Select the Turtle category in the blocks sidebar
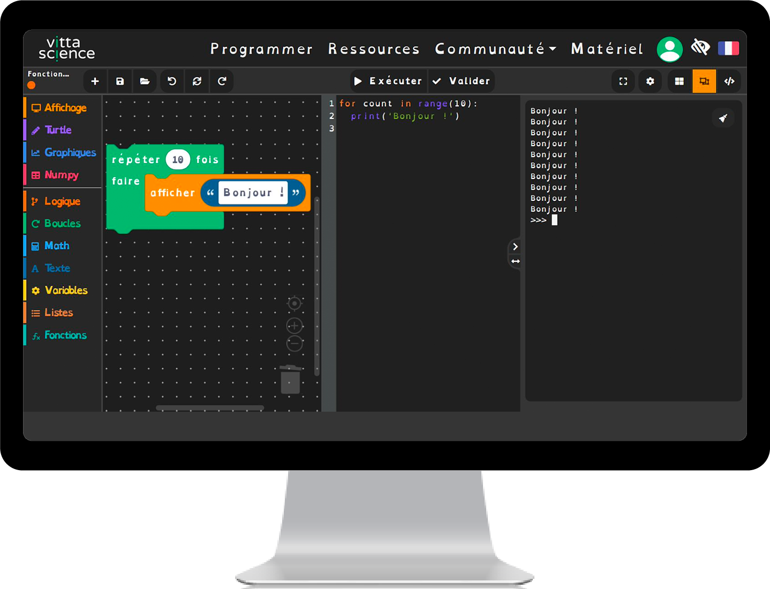This screenshot has height=589, width=770. (58, 130)
